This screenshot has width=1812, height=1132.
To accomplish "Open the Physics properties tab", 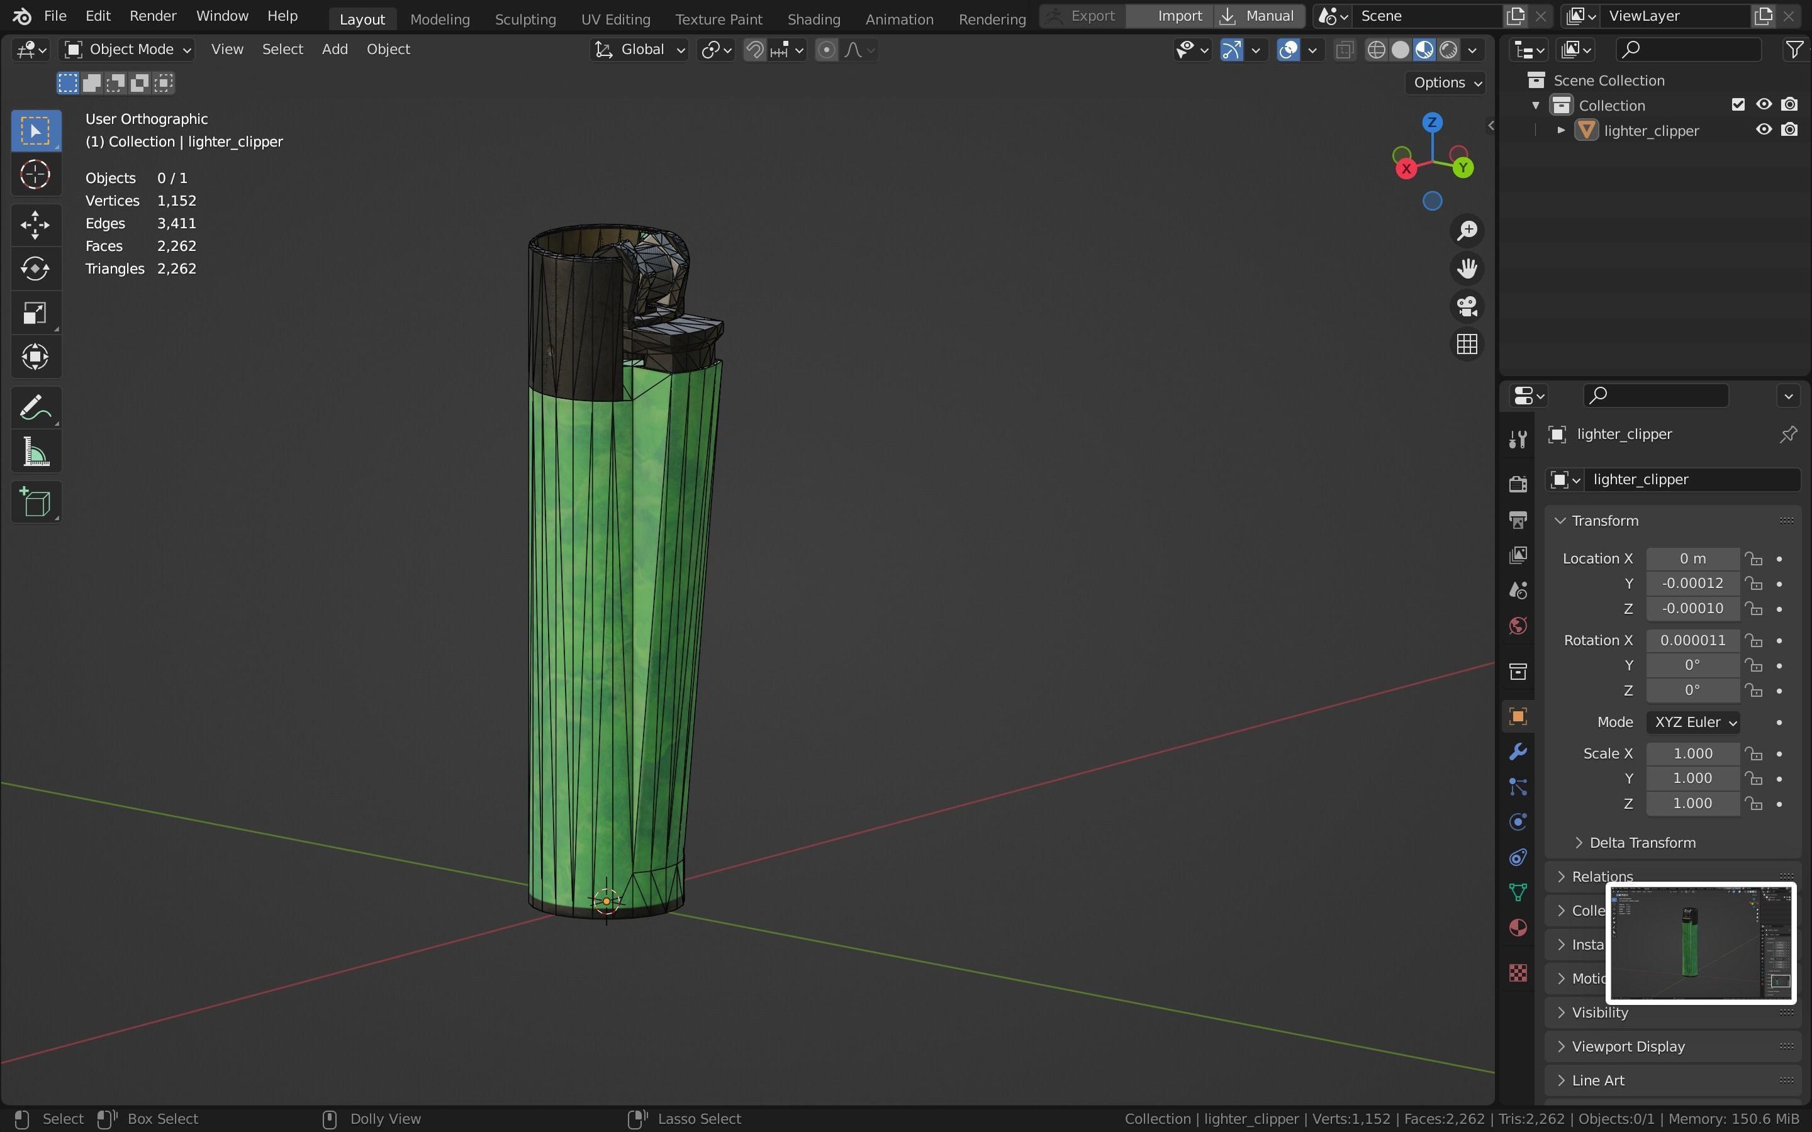I will tap(1518, 822).
